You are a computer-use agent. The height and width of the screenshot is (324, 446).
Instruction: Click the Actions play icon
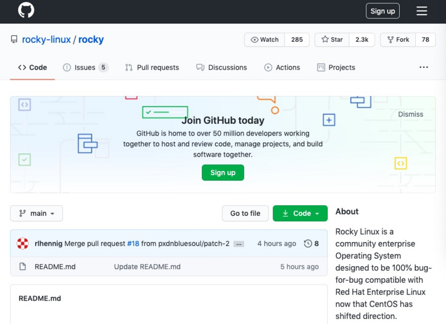pyautogui.click(x=268, y=67)
